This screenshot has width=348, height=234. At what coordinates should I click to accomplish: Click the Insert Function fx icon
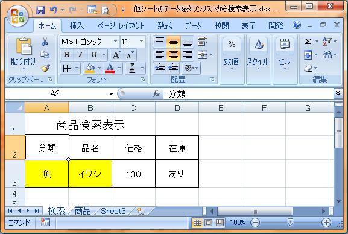click(x=156, y=93)
